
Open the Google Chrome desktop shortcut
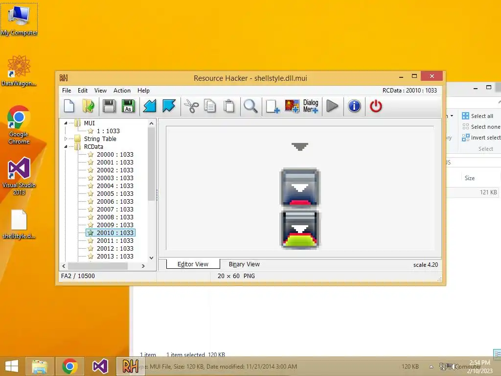tap(19, 125)
